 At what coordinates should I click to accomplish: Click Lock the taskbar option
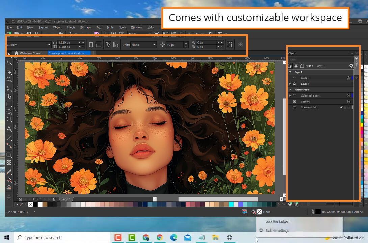coord(278,221)
